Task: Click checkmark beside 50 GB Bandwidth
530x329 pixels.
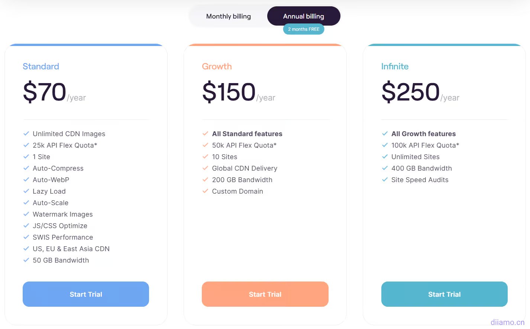Action: 26,260
